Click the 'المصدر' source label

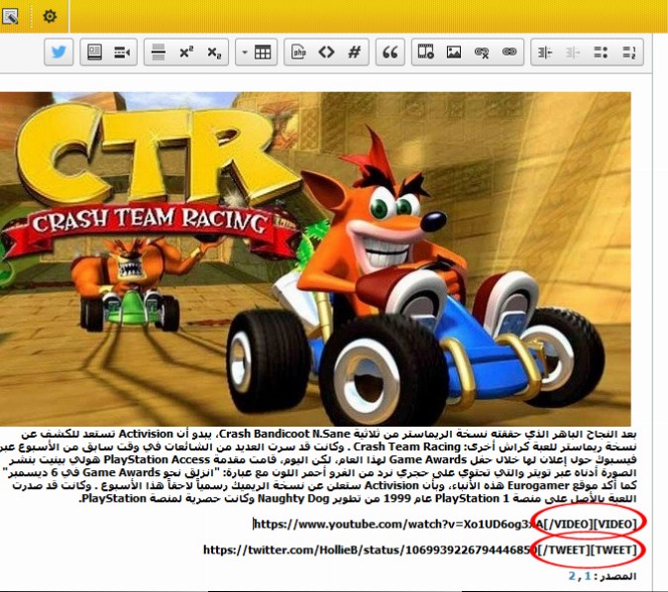click(x=618, y=577)
